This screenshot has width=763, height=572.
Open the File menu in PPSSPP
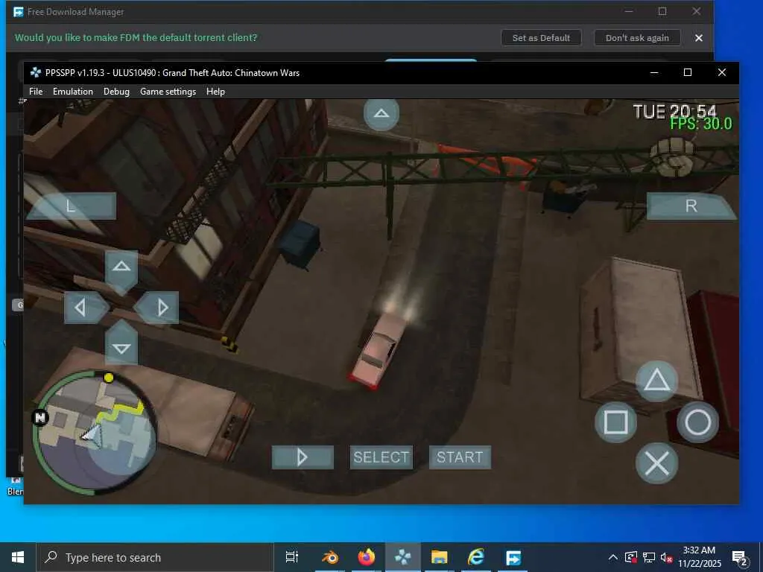click(36, 92)
